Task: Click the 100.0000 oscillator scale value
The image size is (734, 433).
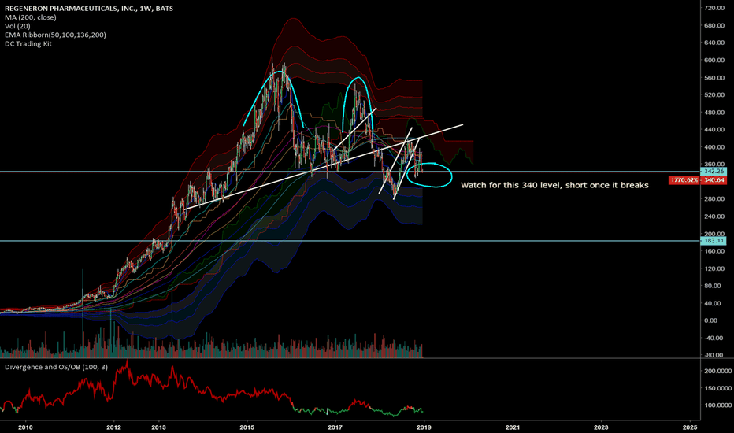Action: pyautogui.click(x=717, y=405)
